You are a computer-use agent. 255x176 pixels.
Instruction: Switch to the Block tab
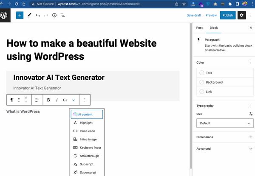tap(213, 28)
